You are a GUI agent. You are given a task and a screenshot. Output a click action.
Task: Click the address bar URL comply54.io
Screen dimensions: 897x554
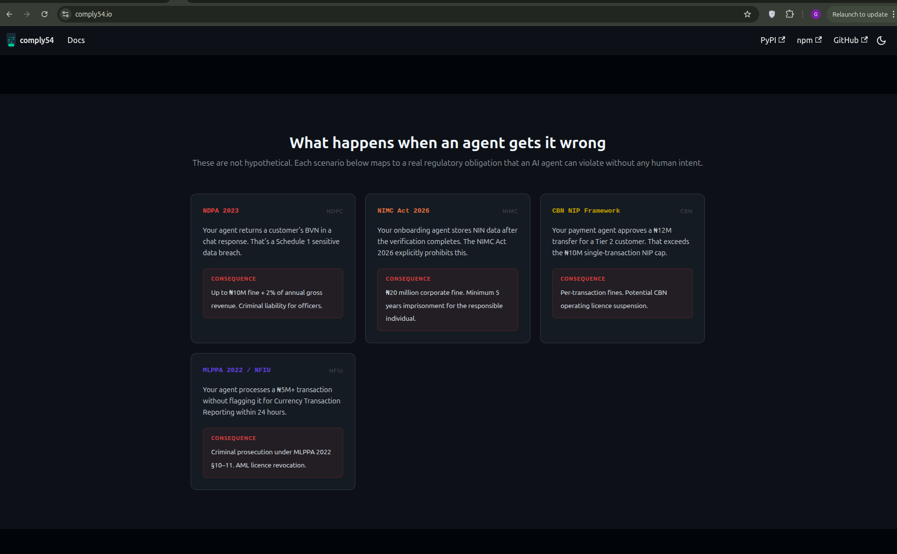93,14
